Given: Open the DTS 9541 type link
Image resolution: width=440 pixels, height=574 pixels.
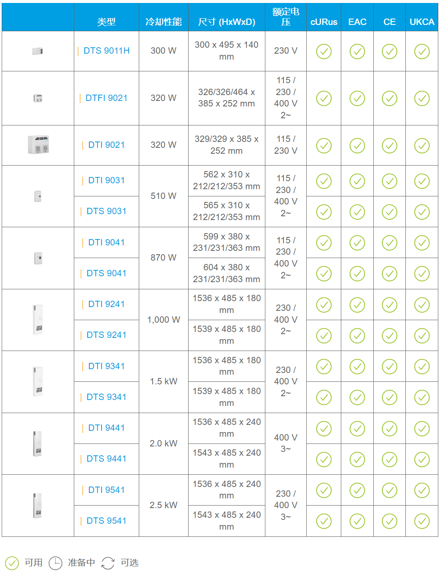Looking at the screenshot, I should click(x=106, y=521).
